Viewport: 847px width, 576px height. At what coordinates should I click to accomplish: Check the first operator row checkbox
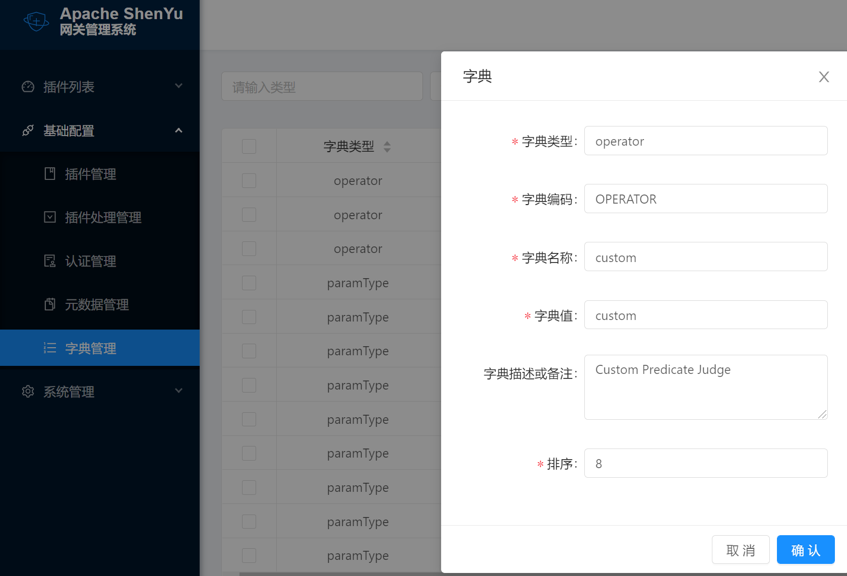coord(249,180)
